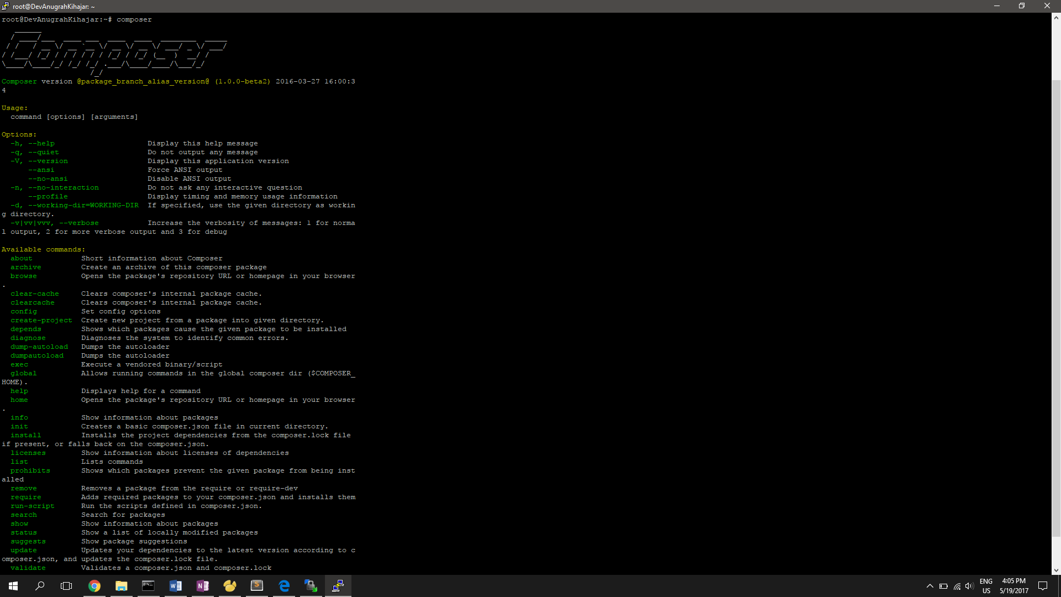Open Microsoft Word from the taskbar
This screenshot has height=597, width=1061.
tap(175, 586)
